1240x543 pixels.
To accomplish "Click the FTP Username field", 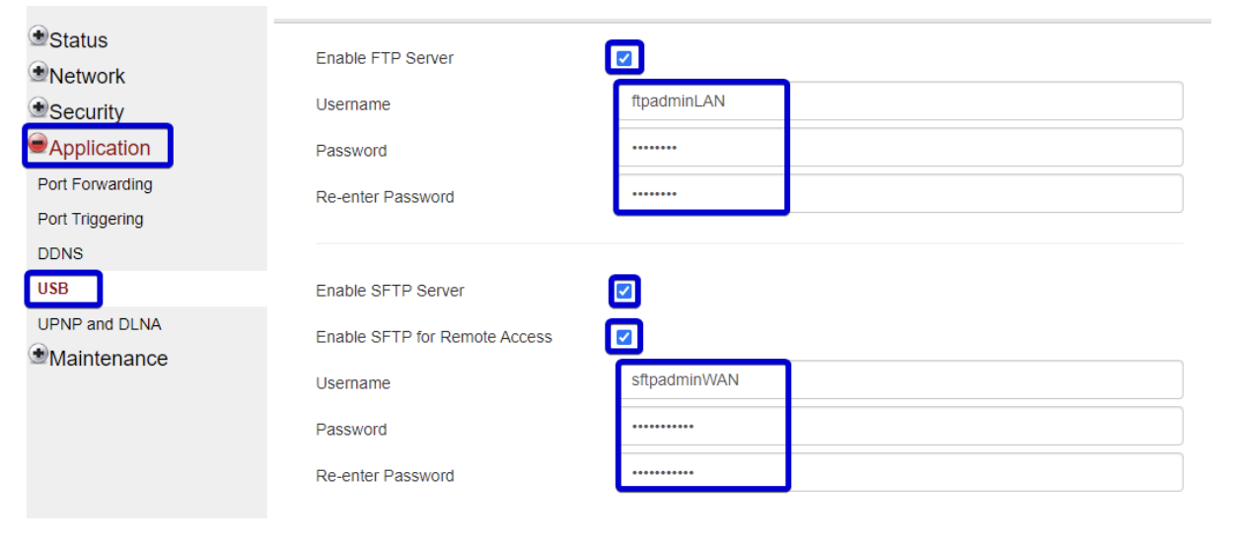I will point(898,101).
